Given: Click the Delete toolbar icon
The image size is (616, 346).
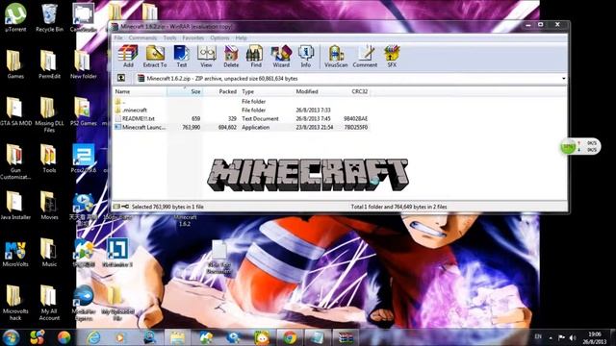Looking at the screenshot, I should click(x=231, y=57).
